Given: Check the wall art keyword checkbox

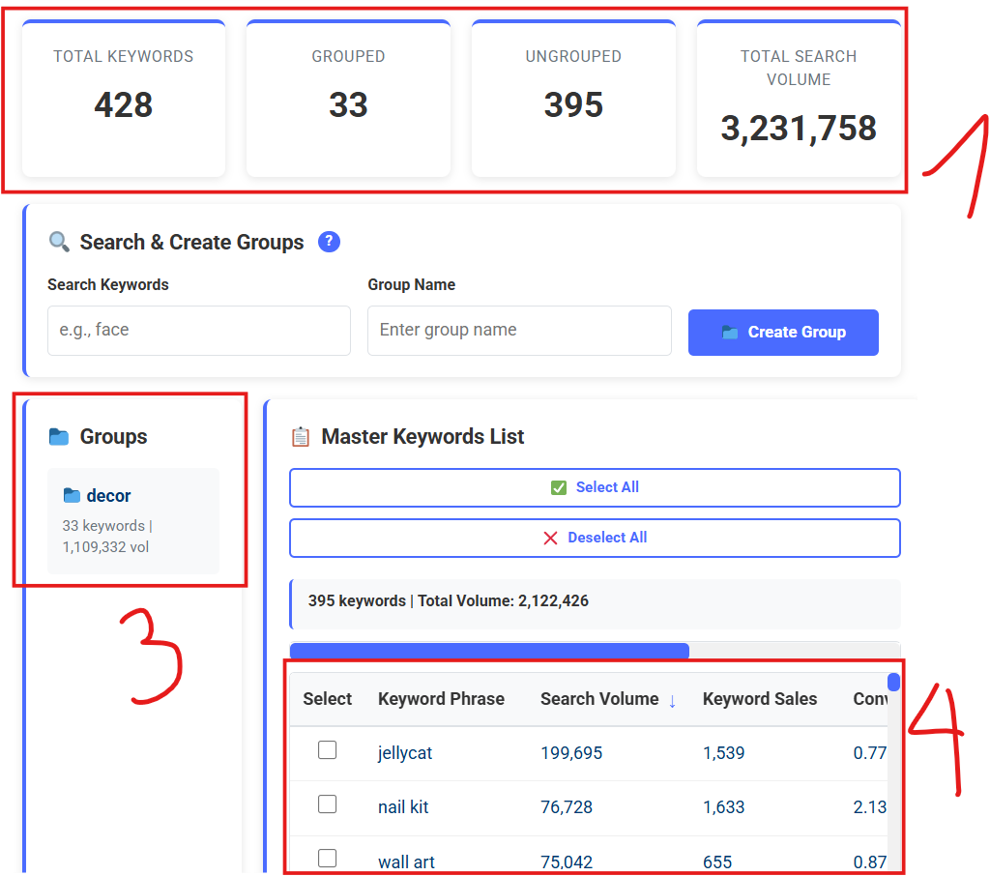Looking at the screenshot, I should tap(328, 859).
